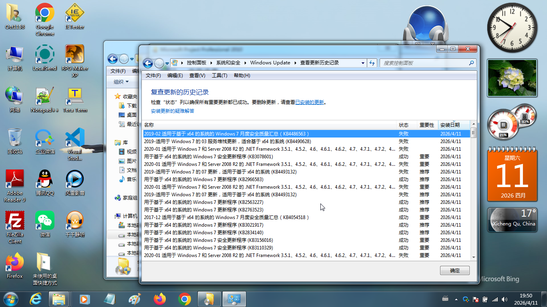Click the scroll down arrow of update list
Image resolution: width=547 pixels, height=307 pixels.
(473, 257)
